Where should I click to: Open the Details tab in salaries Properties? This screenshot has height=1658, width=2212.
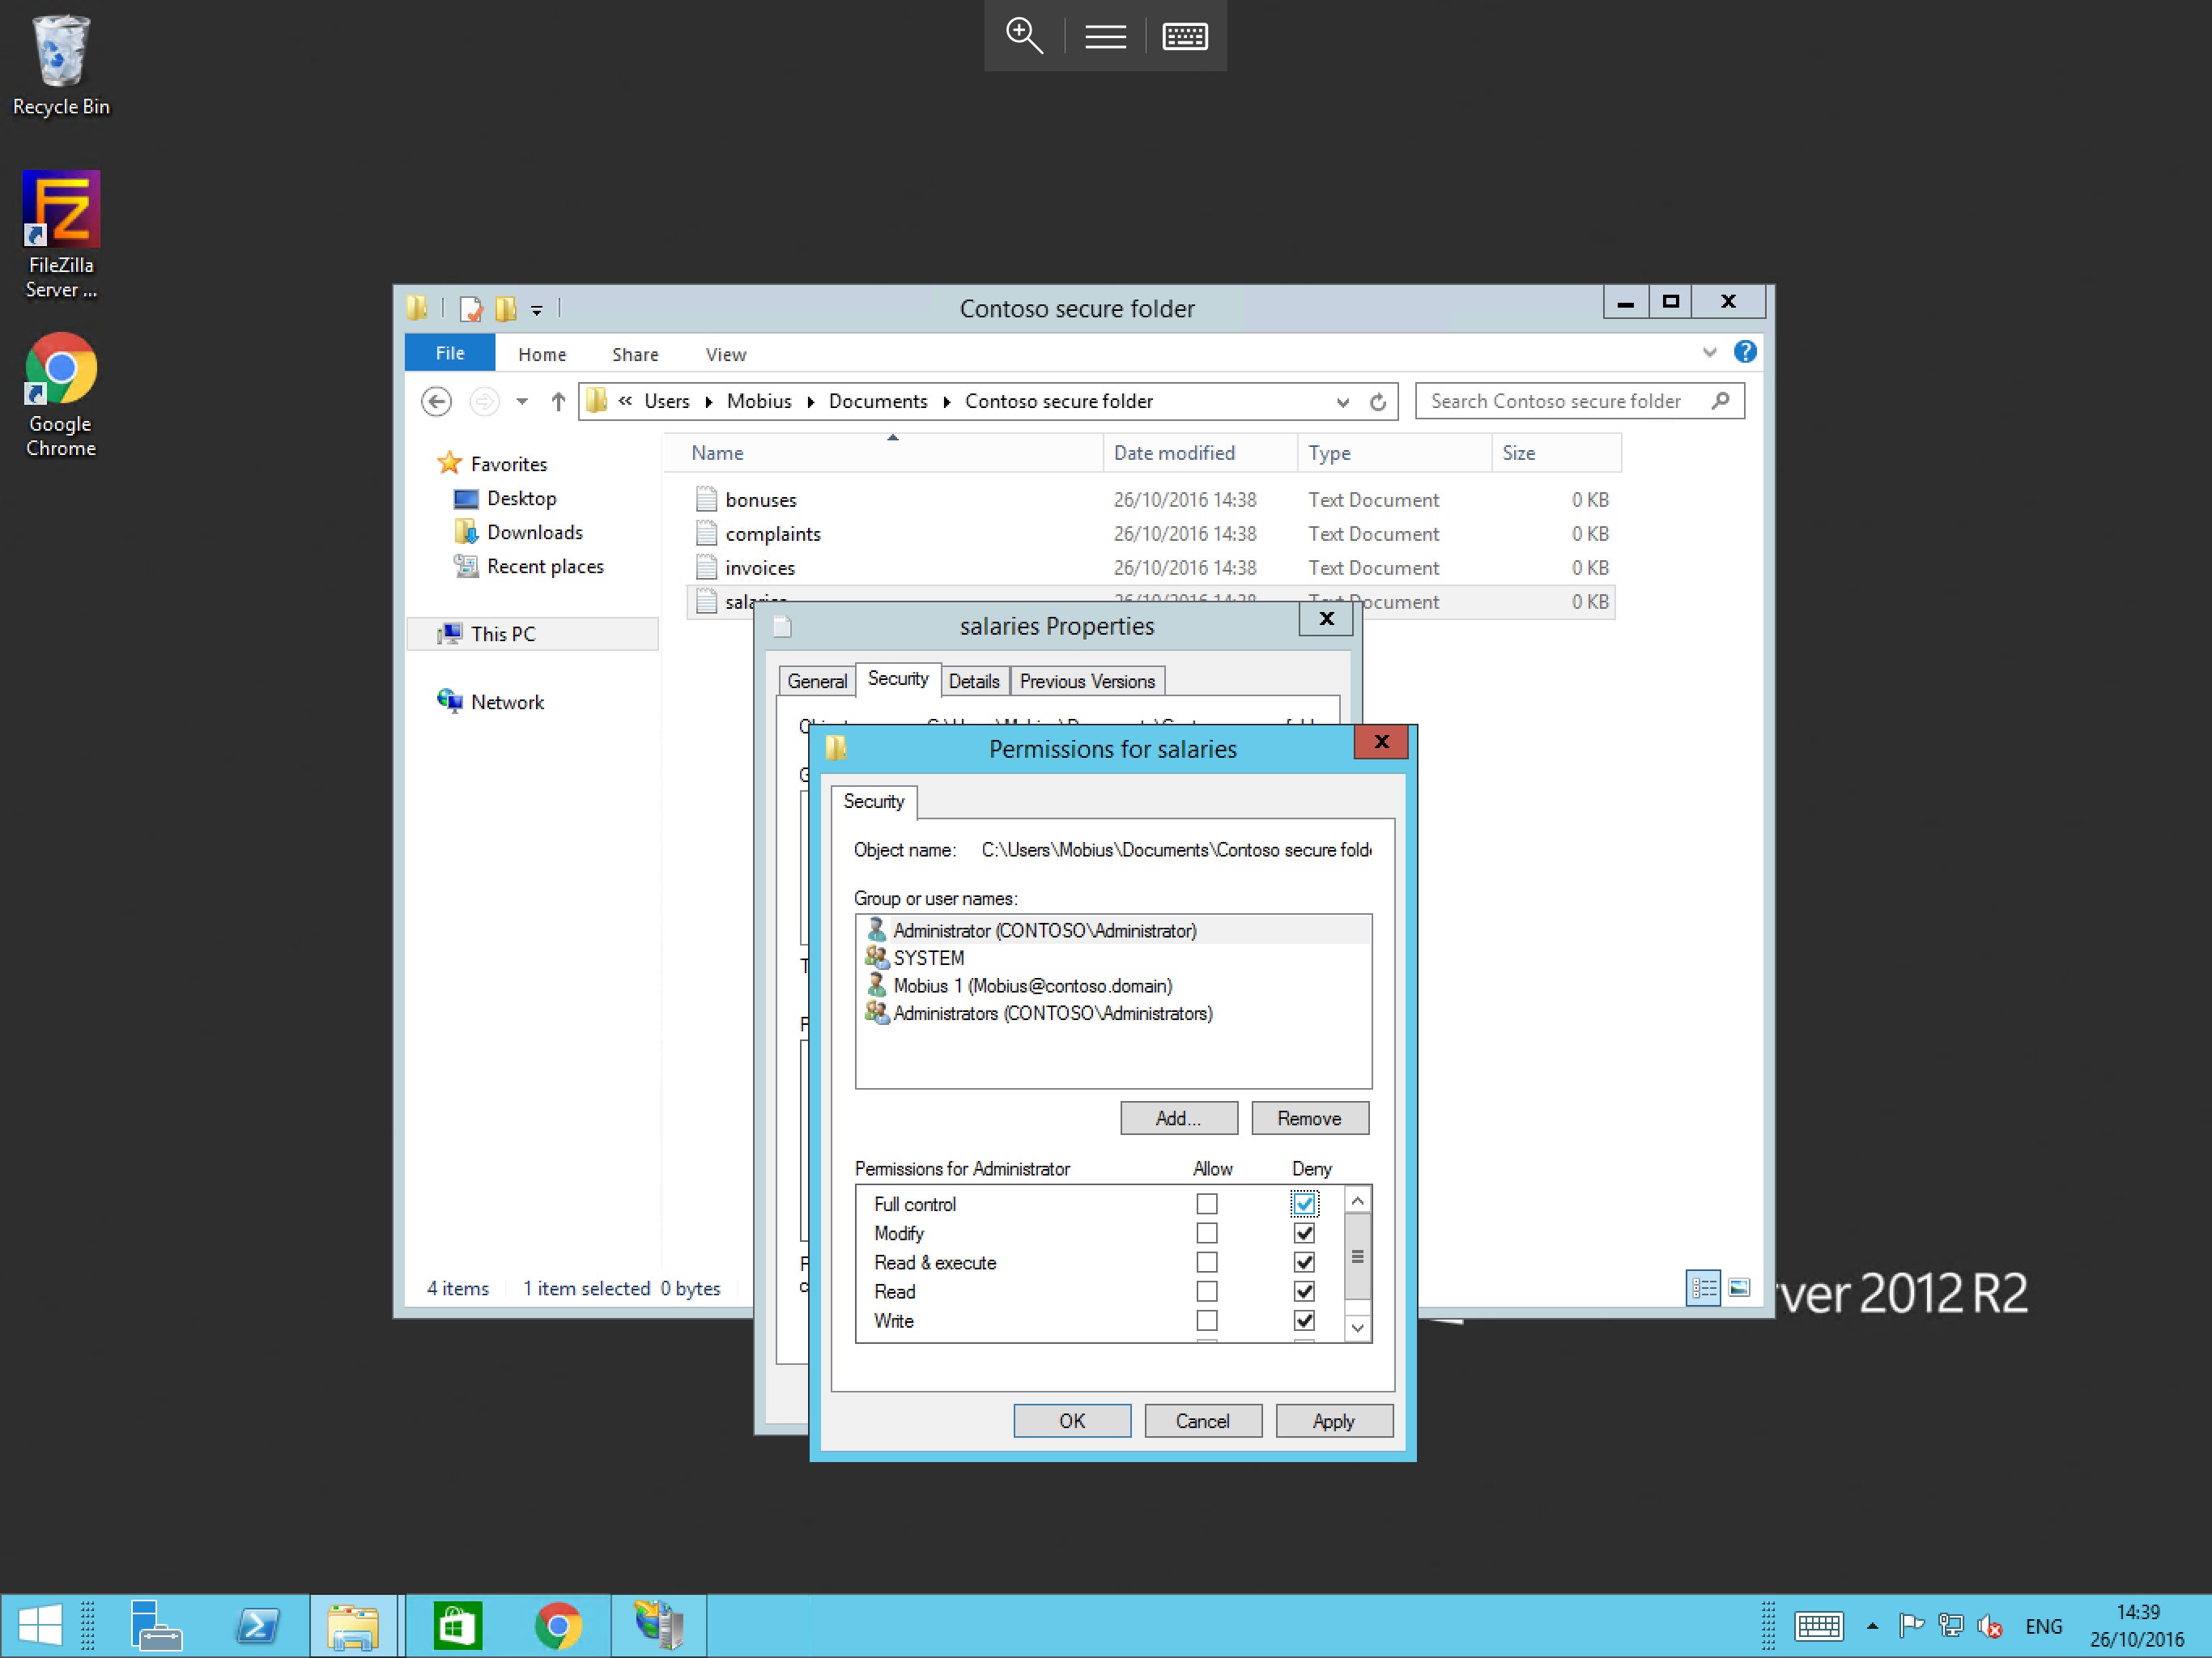pos(973,681)
